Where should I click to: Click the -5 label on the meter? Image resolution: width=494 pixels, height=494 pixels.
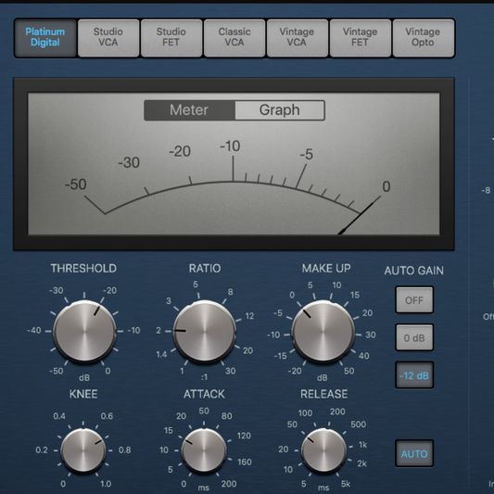click(306, 155)
